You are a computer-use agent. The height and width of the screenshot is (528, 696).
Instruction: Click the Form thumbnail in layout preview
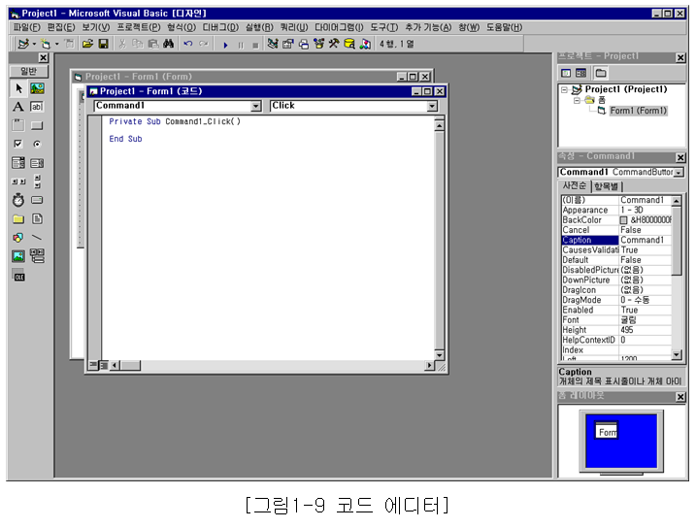607,430
